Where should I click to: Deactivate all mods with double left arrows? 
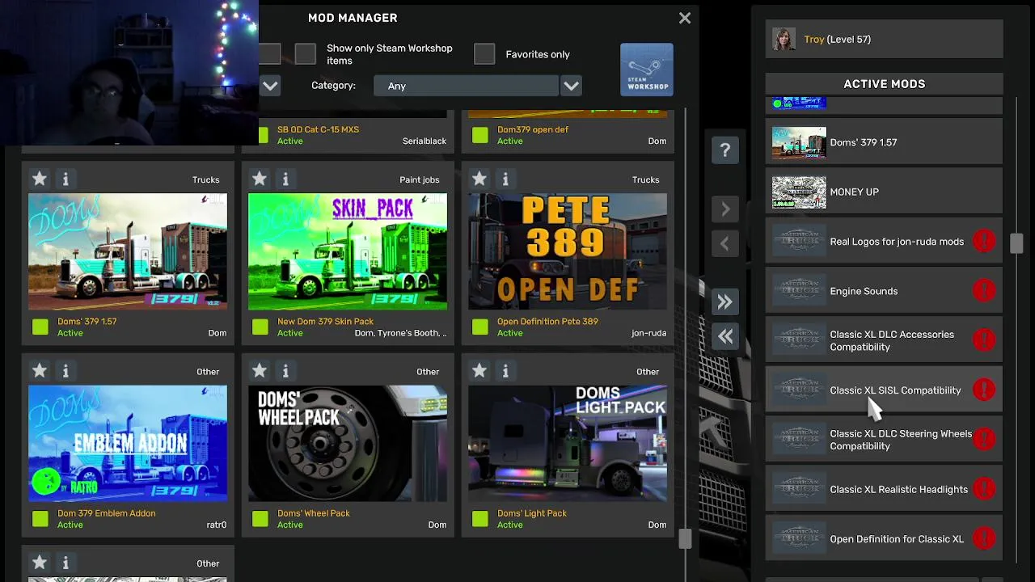pyautogui.click(x=725, y=337)
